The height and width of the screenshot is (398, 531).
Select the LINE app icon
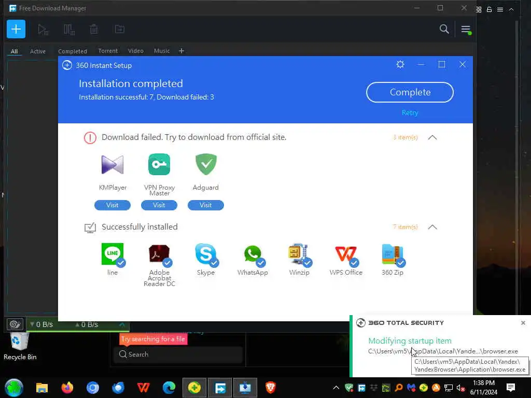pos(113,254)
